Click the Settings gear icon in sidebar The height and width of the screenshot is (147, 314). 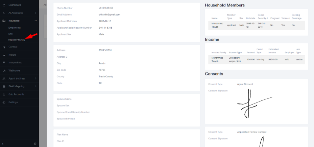click(4, 102)
